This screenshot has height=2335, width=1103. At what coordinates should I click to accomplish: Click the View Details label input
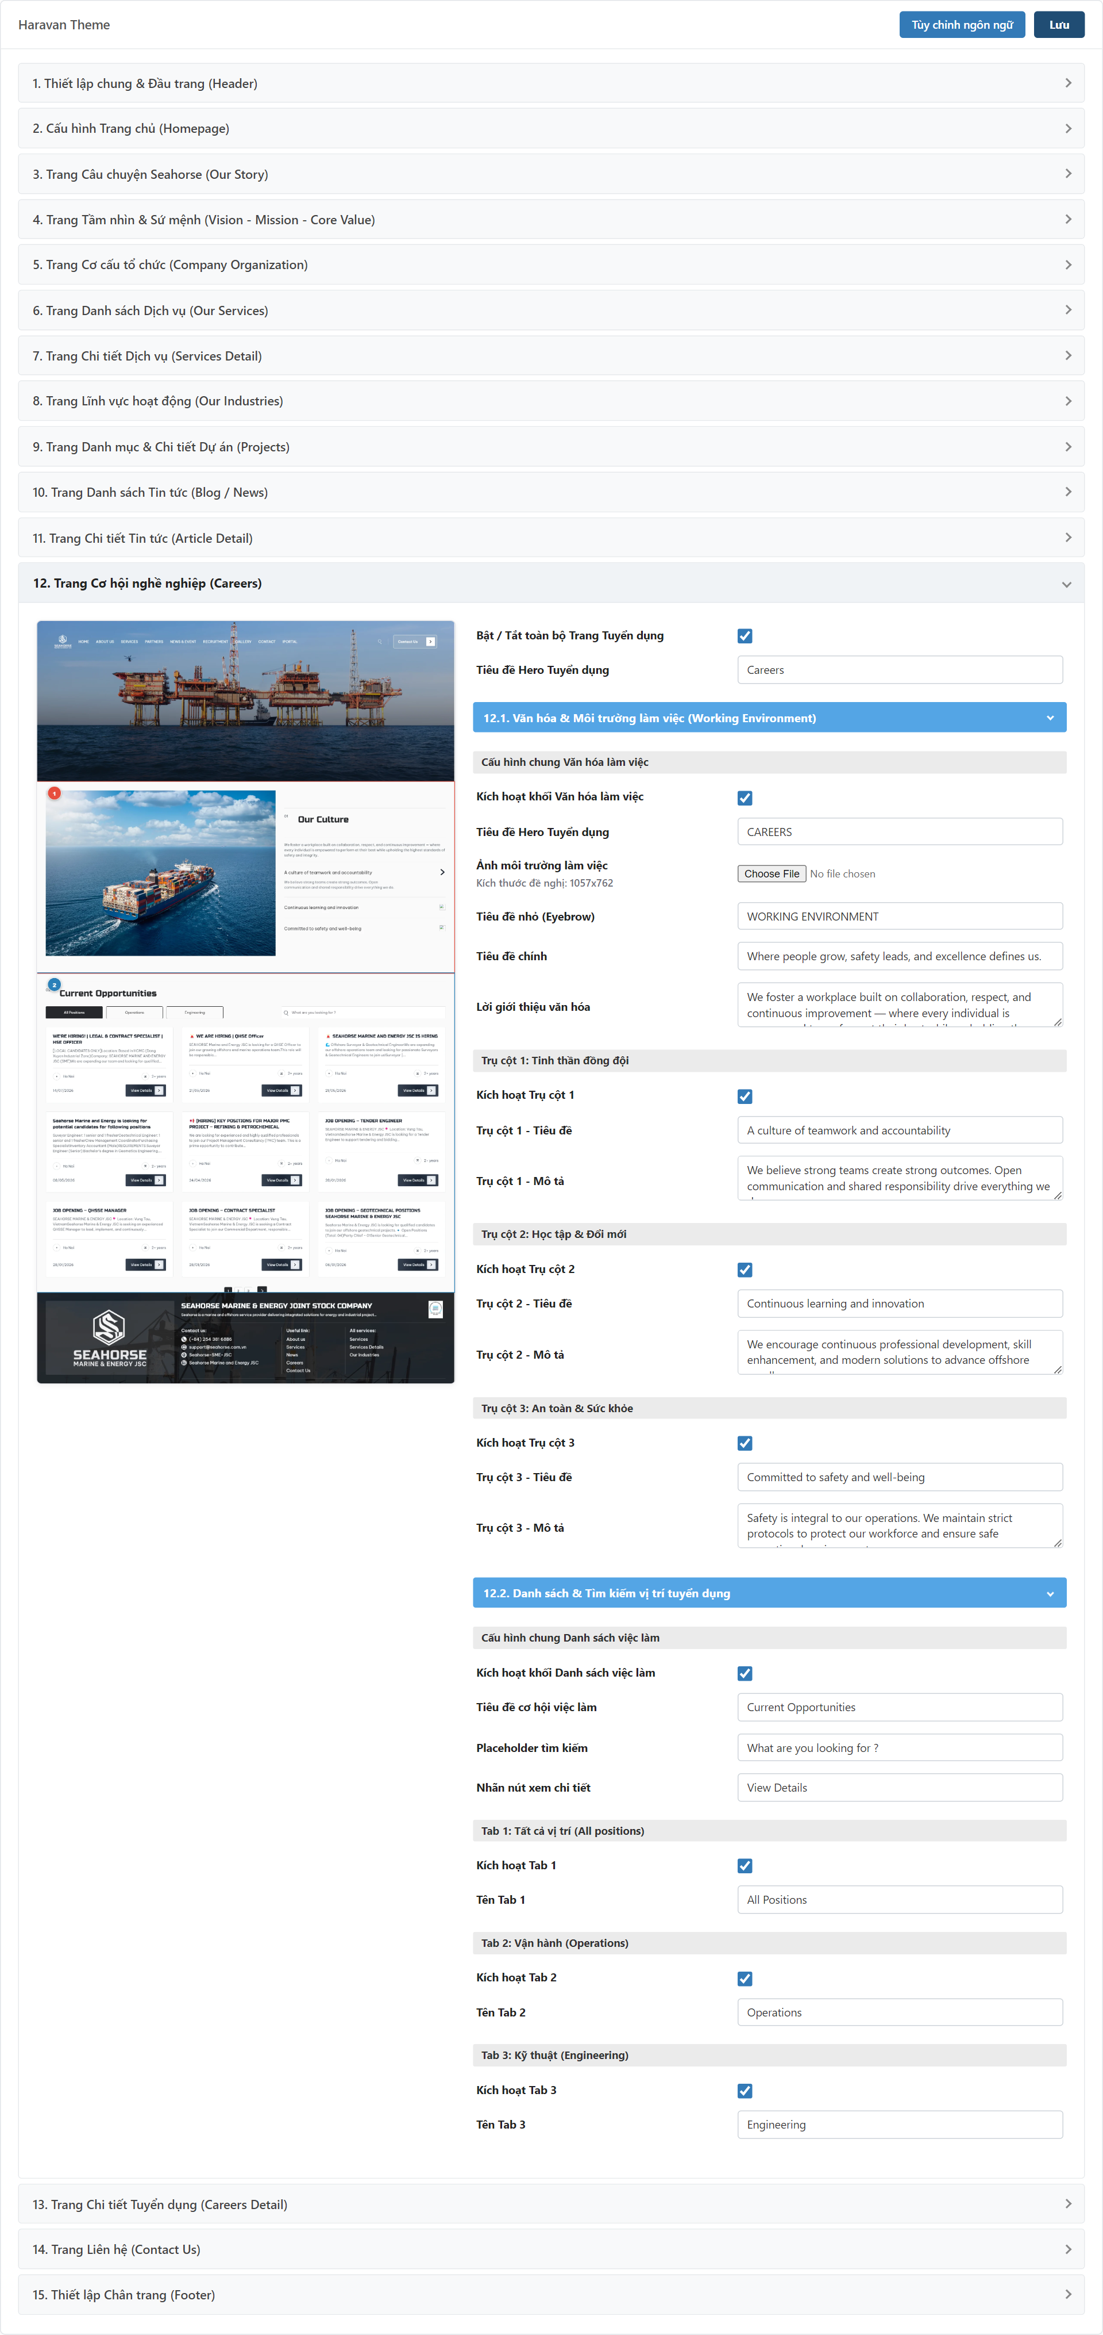[899, 1788]
